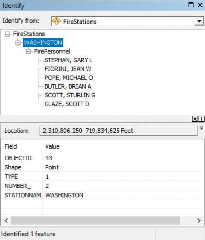
Task: Click the Location coordinates field
Action: pyautogui.click(x=118, y=131)
